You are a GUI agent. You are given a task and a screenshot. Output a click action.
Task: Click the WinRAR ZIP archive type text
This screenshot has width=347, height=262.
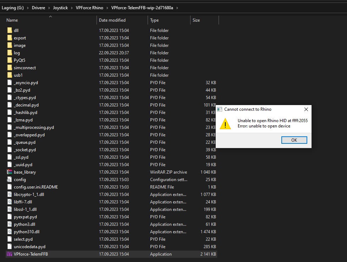(x=169, y=172)
